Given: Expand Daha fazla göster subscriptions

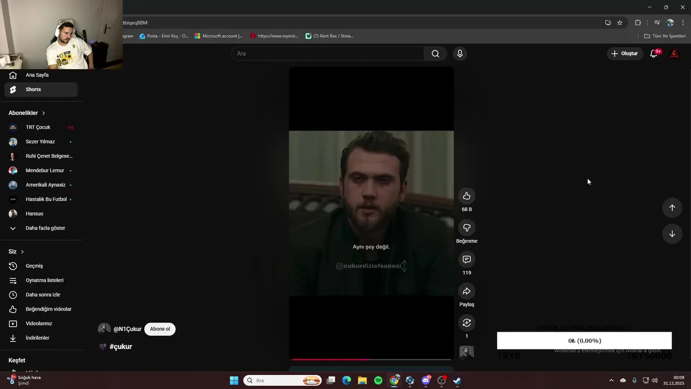Looking at the screenshot, I should click(41, 228).
